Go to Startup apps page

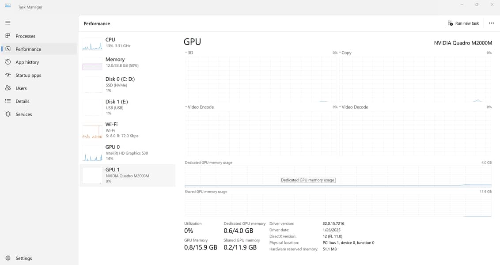tap(28, 75)
